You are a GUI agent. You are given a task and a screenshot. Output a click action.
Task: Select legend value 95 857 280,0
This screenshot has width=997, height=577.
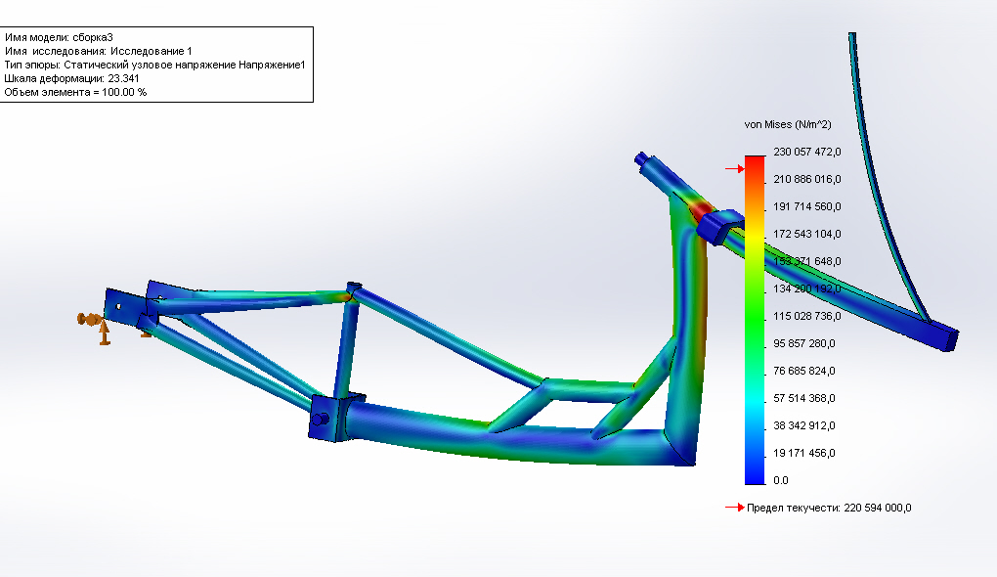click(x=804, y=343)
